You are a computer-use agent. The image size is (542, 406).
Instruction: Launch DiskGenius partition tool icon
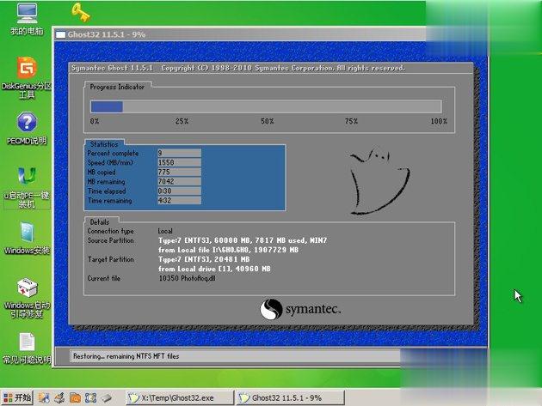point(27,77)
